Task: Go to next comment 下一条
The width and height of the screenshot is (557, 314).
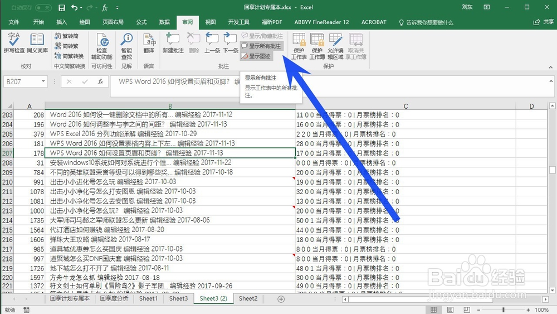Action: coord(231,44)
